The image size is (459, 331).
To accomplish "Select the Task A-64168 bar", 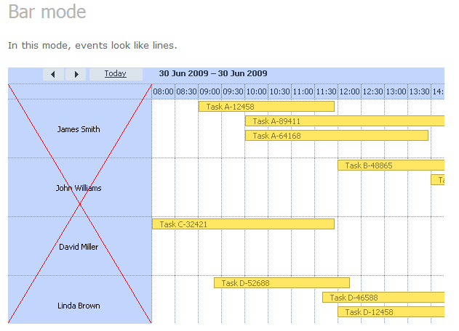I will [x=336, y=136].
